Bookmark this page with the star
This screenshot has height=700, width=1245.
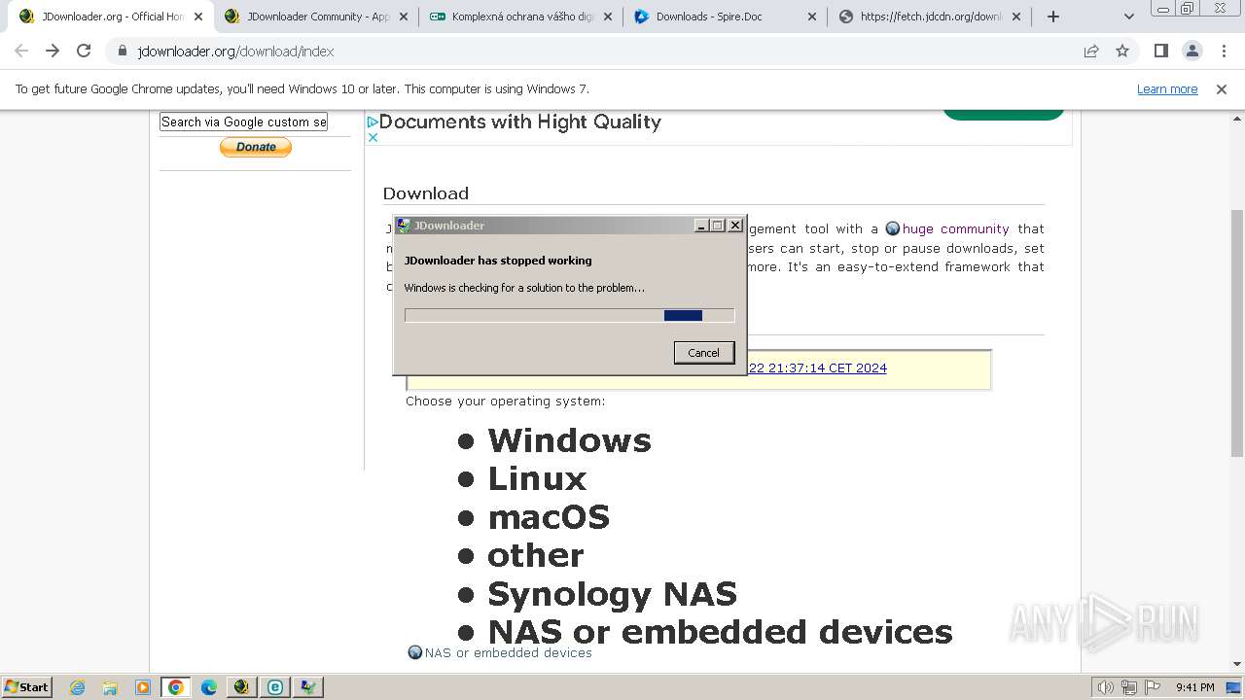click(1122, 52)
